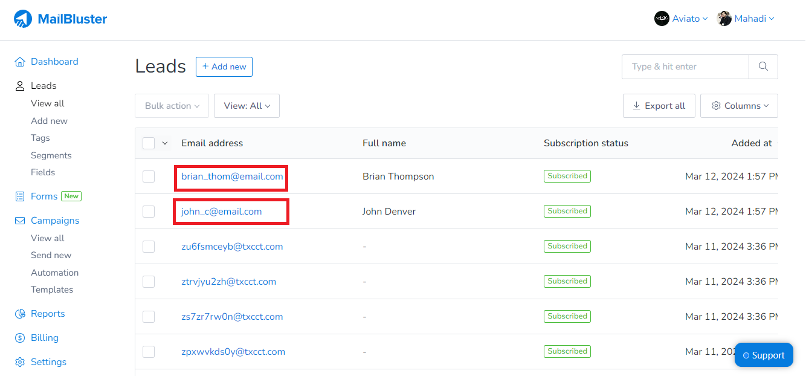Open Reports via pie chart icon

20,314
